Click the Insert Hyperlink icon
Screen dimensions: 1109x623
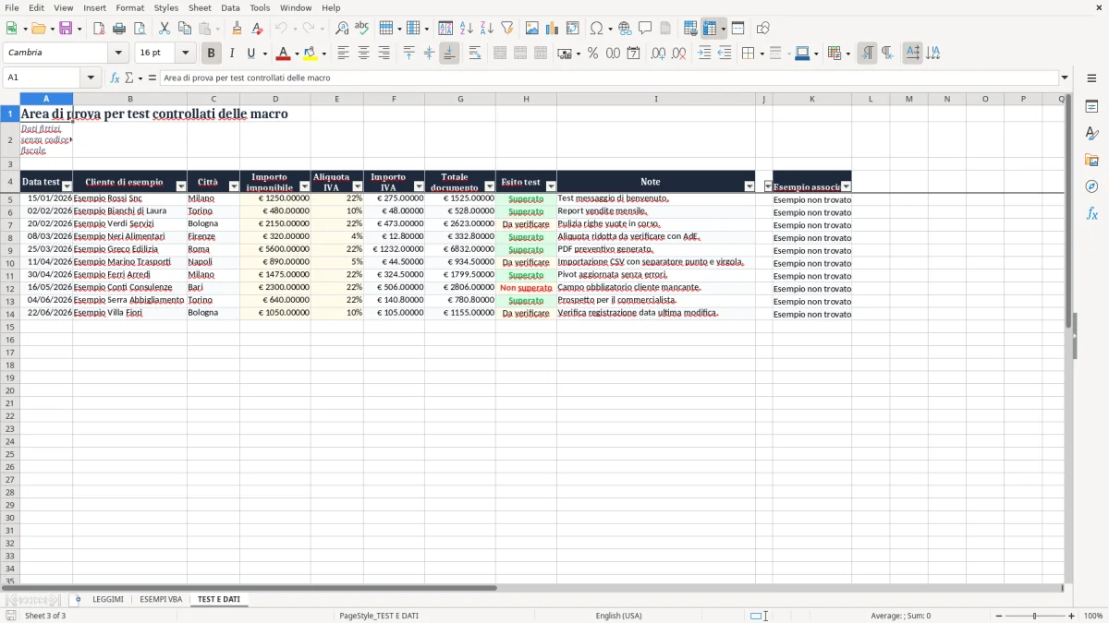click(x=626, y=29)
